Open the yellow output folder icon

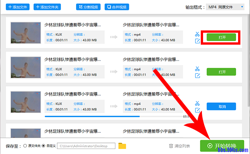tap(122, 146)
